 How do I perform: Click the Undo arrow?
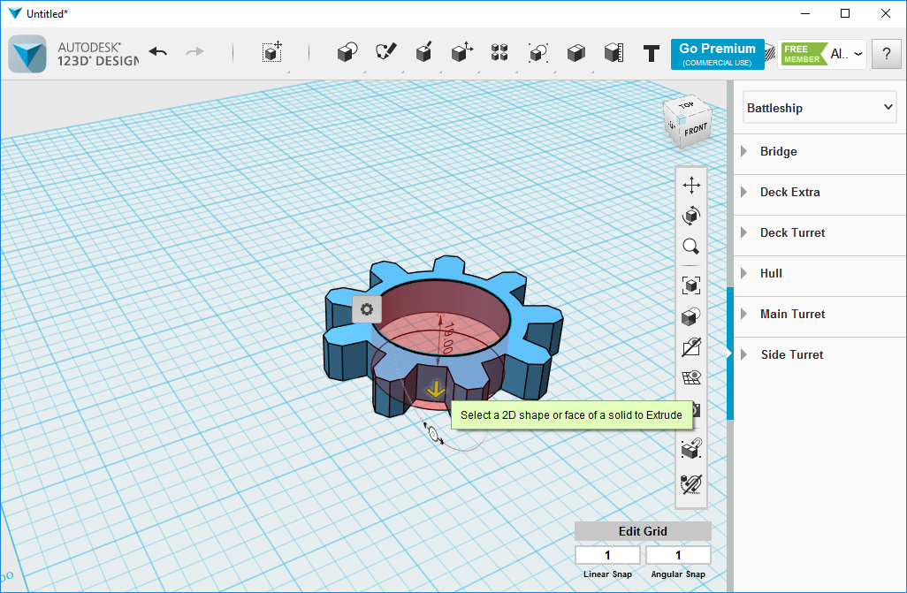click(x=158, y=52)
